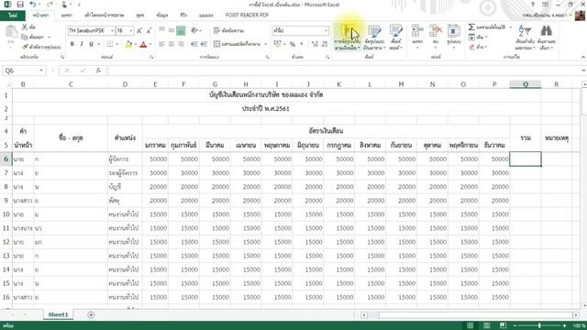Add a new sheet with plus button
Viewport: 587px width, 330px height.
(x=91, y=314)
